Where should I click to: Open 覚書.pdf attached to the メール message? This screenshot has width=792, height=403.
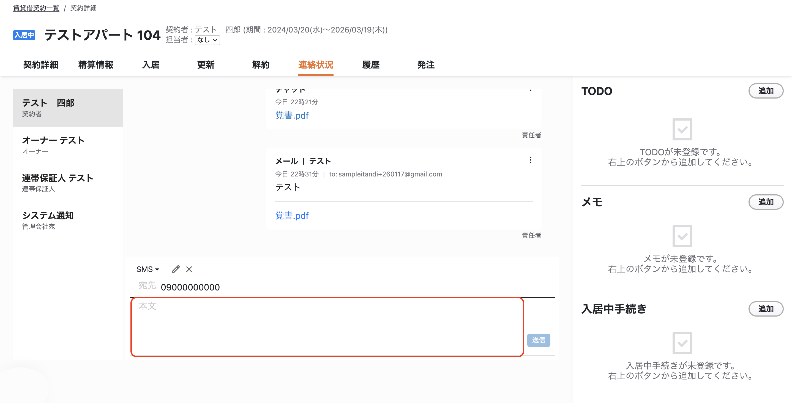click(292, 216)
